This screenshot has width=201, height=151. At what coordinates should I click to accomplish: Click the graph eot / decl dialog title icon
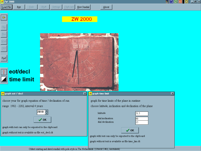[x=3, y=94]
